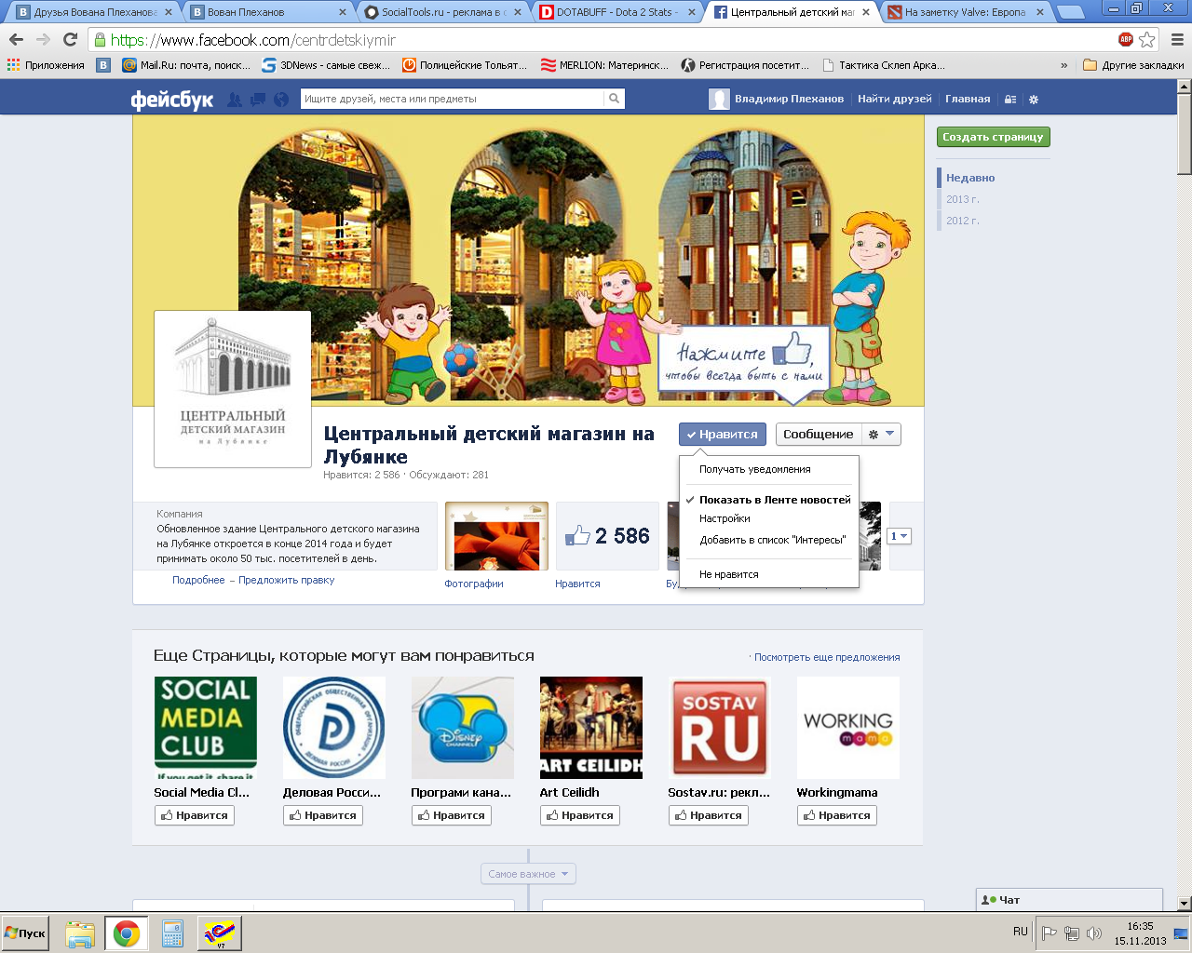The image size is (1192, 953).
Task: Open the Chrome menu icon
Action: point(1177,39)
